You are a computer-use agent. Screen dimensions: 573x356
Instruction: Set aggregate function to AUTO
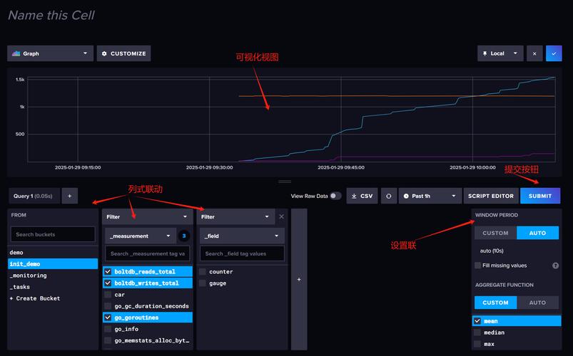537,303
